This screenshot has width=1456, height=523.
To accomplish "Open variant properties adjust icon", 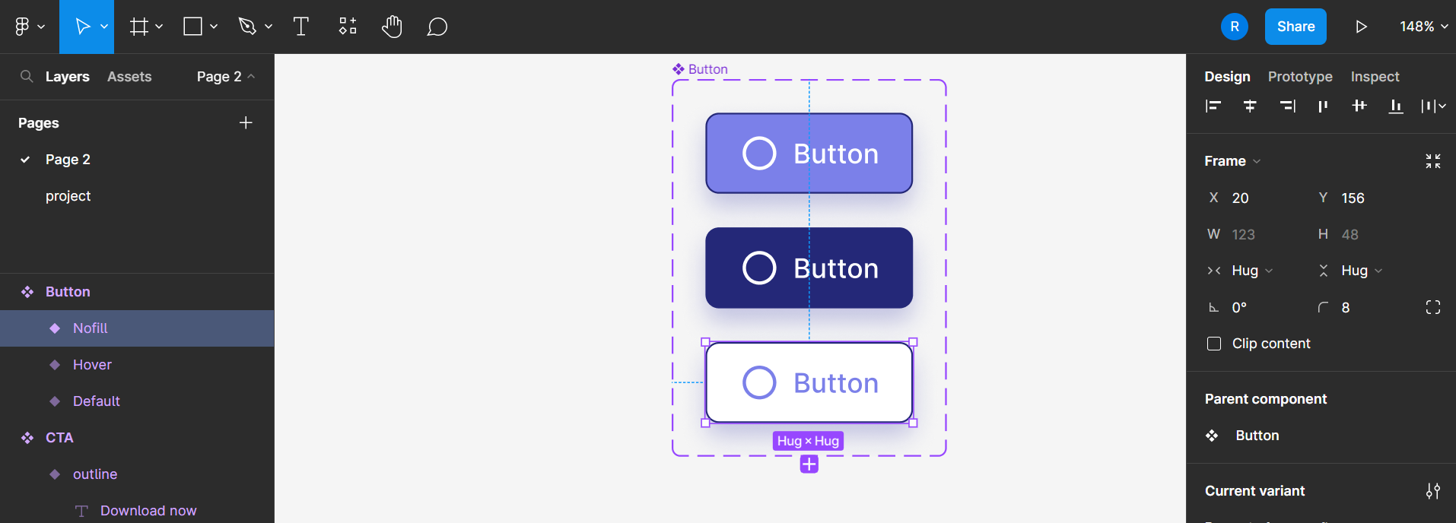I will [1433, 491].
